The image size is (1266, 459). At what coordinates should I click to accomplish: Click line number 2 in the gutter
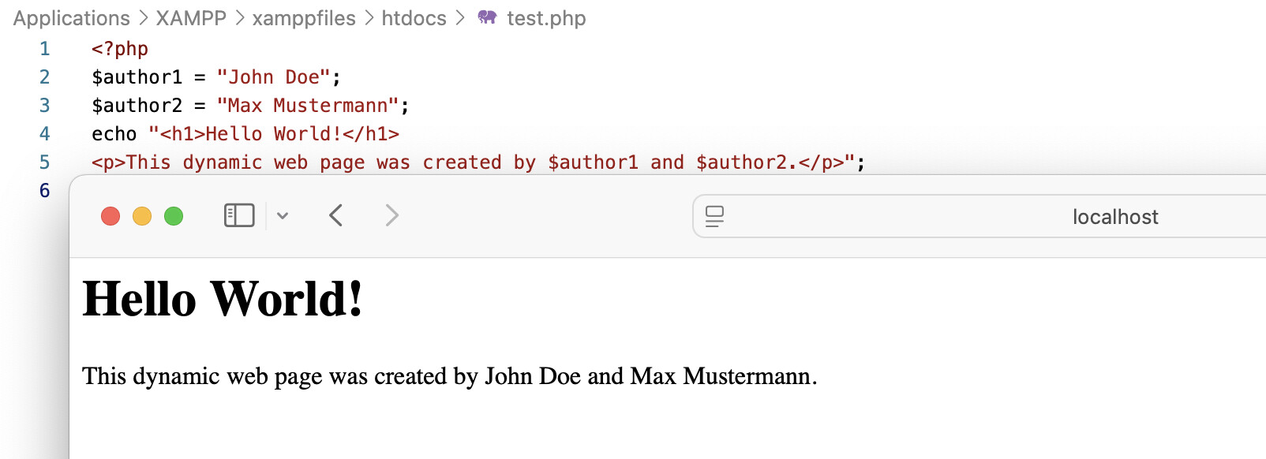click(45, 77)
